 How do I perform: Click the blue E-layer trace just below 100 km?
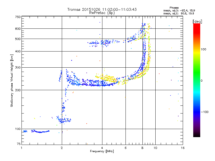pos(41,132)
